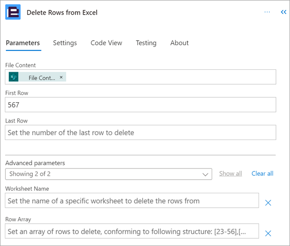
Task: Click the Clear all link
Action: (262, 173)
